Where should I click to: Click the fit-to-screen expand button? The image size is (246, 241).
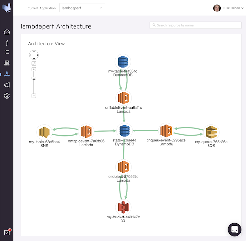(x=34, y=64)
